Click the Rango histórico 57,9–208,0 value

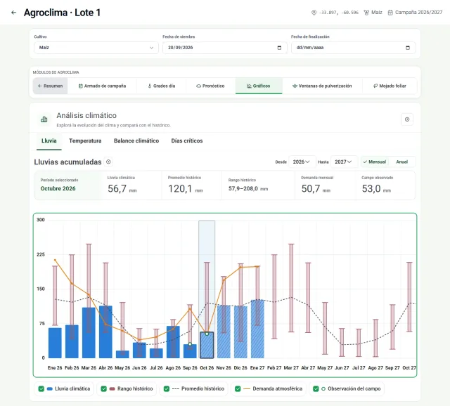tap(248, 189)
